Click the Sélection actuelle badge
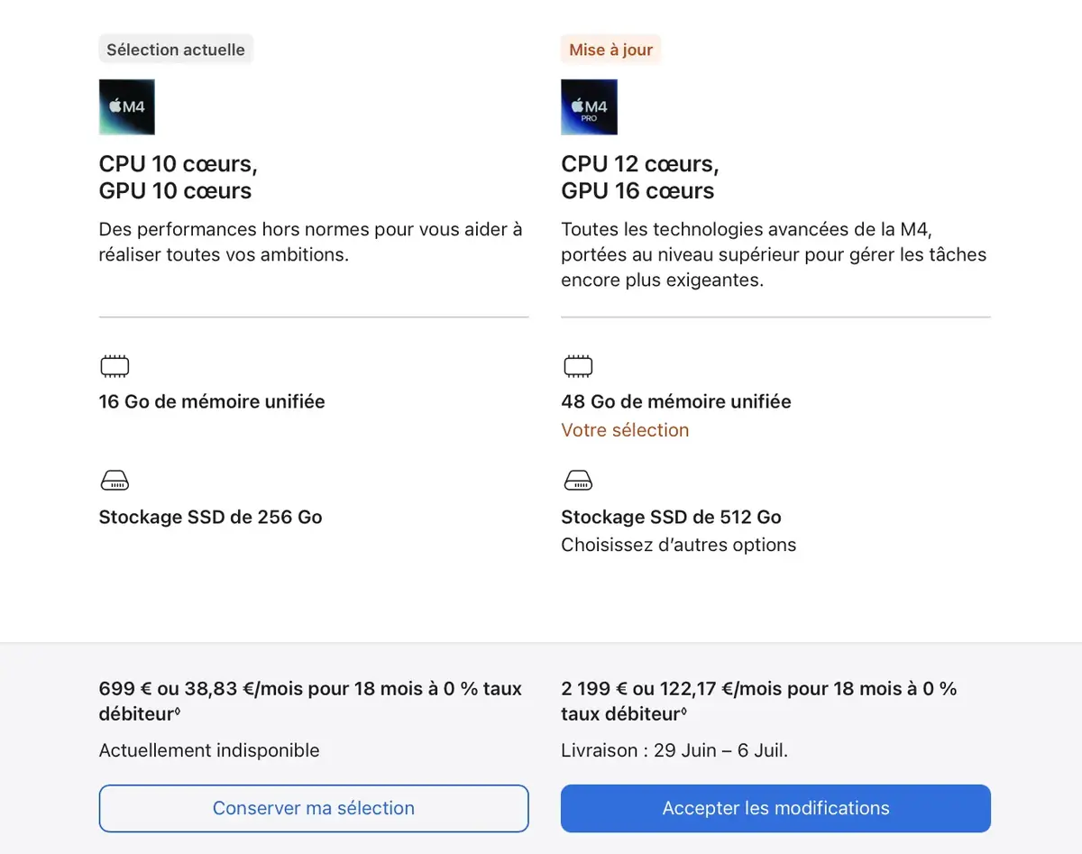Screen dimensions: 1082x854 (x=175, y=50)
